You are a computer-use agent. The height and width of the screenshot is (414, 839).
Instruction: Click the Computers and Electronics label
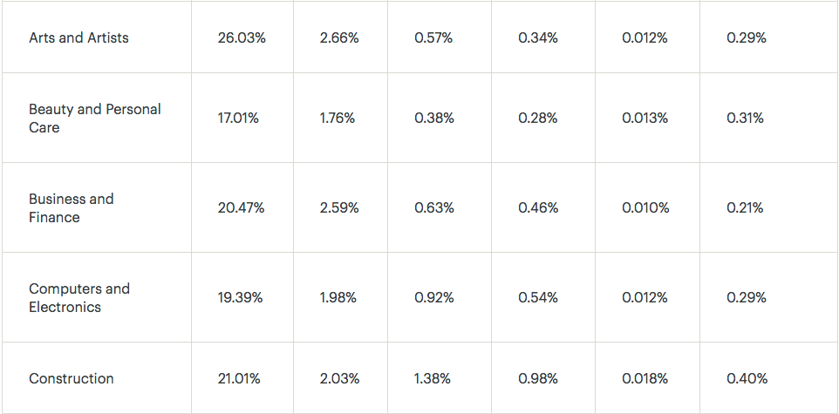click(79, 298)
